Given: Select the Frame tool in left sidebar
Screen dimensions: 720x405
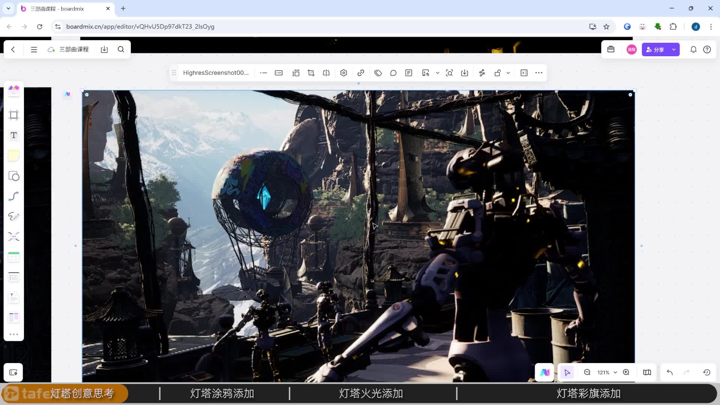Looking at the screenshot, I should coord(14,115).
